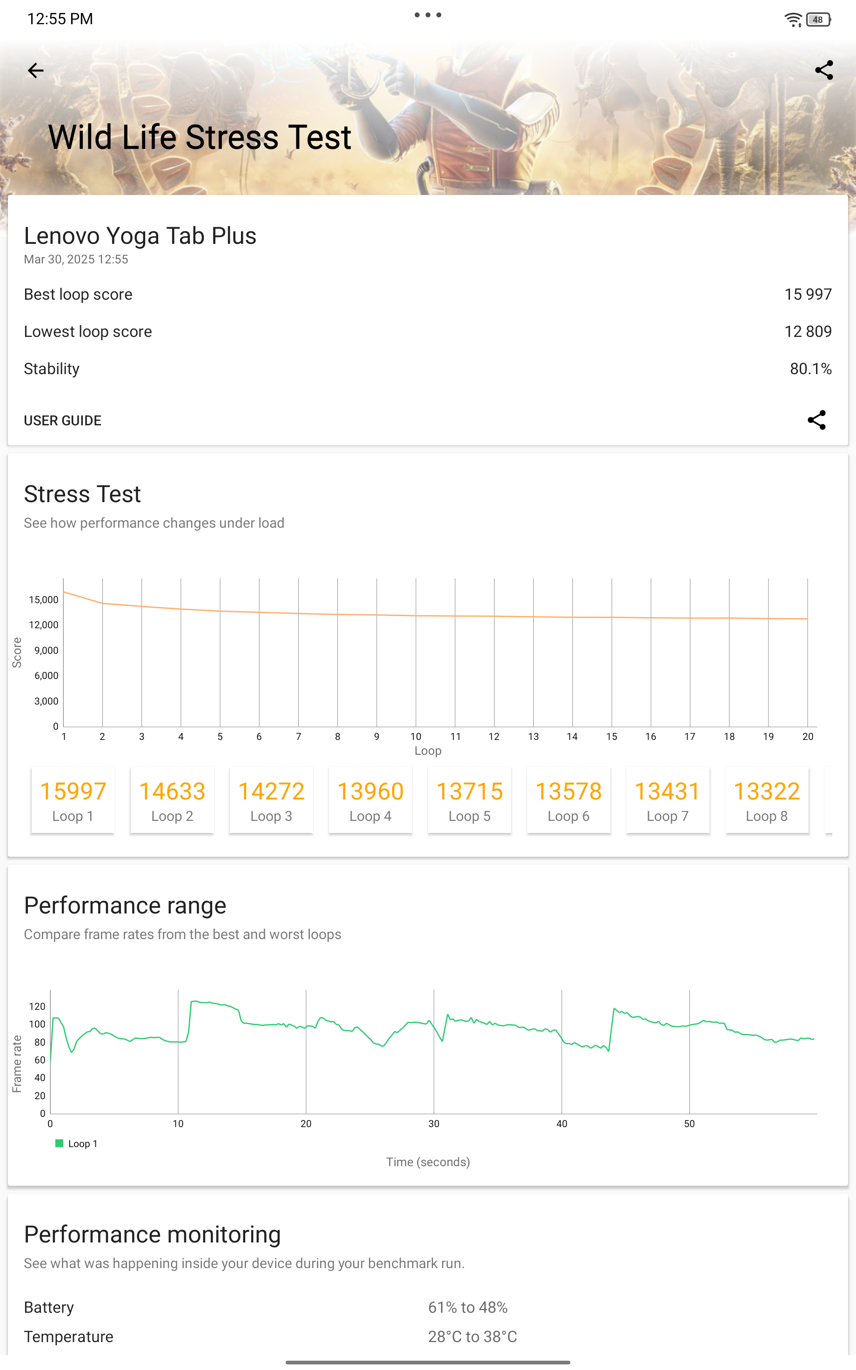856x1370 pixels.
Task: Tap the 15,000 score axis tick
Action: click(x=44, y=600)
